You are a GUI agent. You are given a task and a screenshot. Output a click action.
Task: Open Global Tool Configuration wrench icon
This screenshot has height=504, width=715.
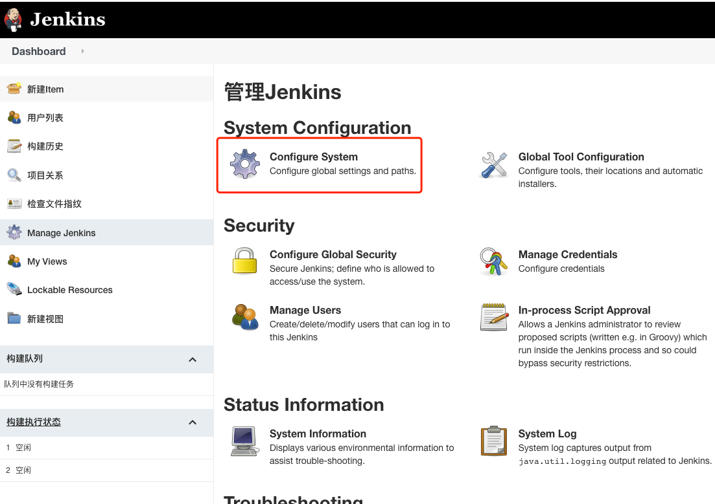click(x=494, y=165)
